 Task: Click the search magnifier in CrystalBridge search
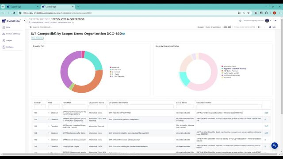tap(31, 27)
